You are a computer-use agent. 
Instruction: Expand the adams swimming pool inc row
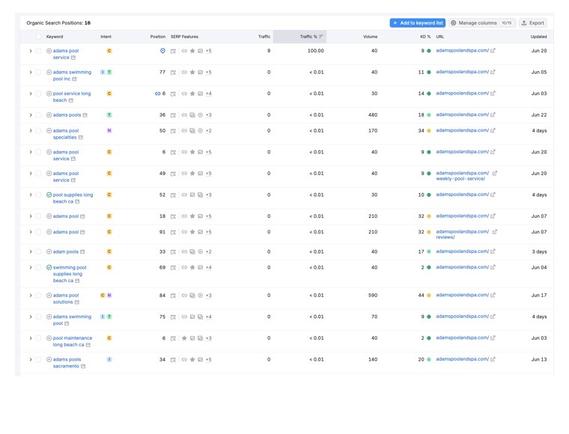[31, 72]
